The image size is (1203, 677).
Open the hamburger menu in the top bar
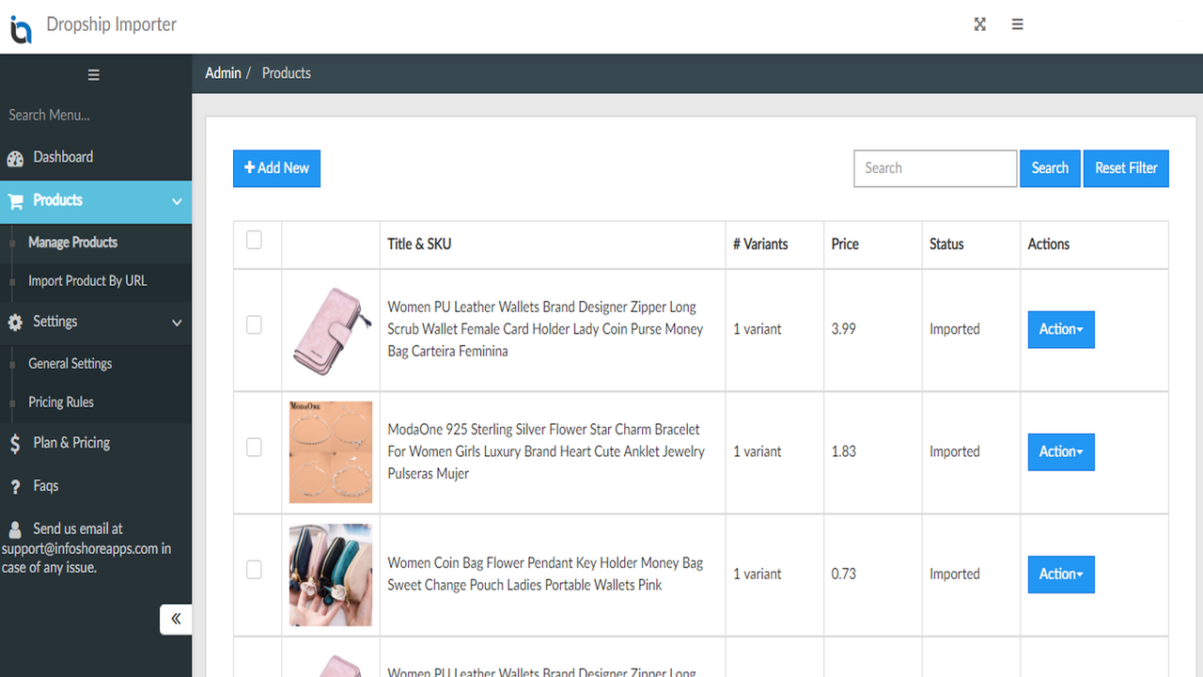pos(1017,24)
